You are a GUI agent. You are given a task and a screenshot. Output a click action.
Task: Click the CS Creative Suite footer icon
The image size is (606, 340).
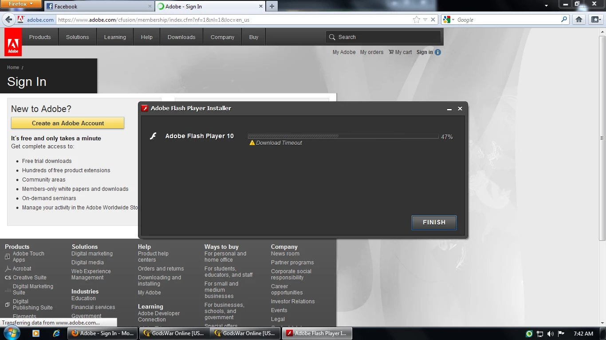click(8, 278)
